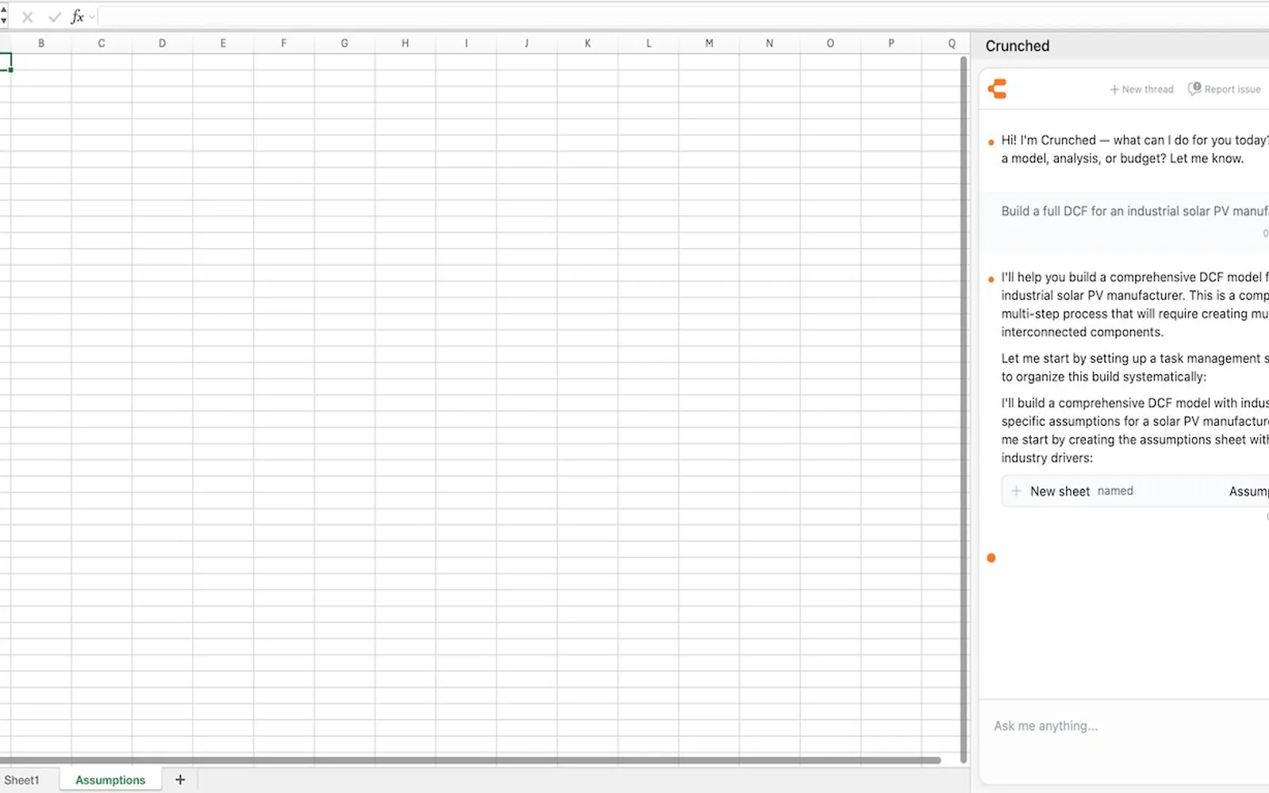Image resolution: width=1269 pixels, height=793 pixels.
Task: Open the fx insert function button
Action: (x=77, y=17)
